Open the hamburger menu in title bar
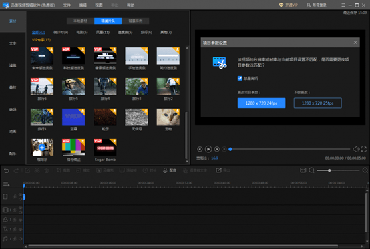 pos(343,5)
